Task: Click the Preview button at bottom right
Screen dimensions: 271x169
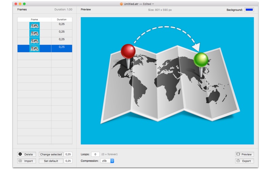Action: pos(244,154)
